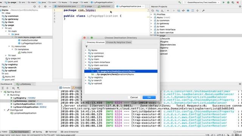
Task: Click Collapse All in Run Dashboard toolbar
Action: click(x=7, y=88)
